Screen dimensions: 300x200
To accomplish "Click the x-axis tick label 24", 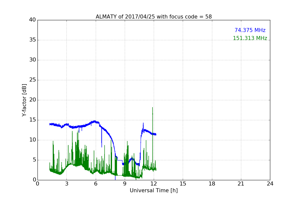I will pos(270,183).
